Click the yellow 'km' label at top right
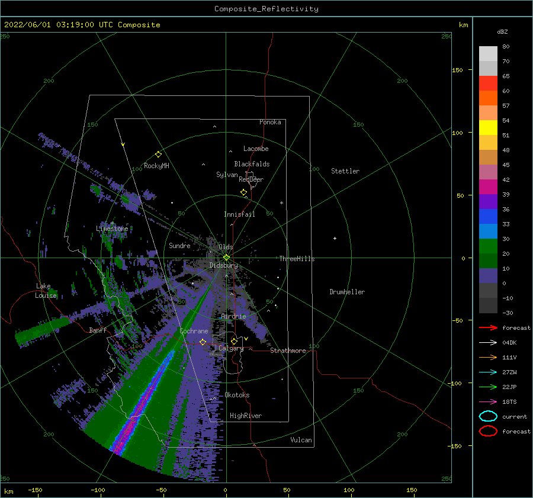The height and width of the screenshot is (498, 533). coord(463,25)
